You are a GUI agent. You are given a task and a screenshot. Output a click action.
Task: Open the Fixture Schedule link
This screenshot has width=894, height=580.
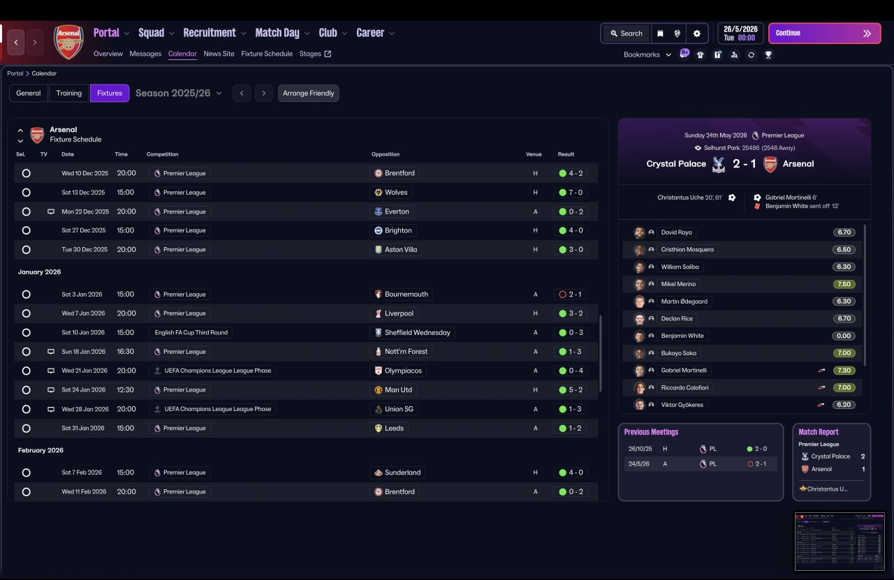(267, 54)
